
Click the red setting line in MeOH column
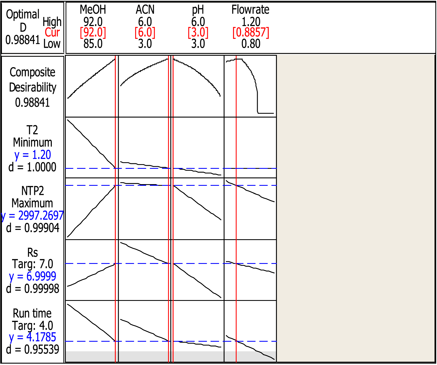(115, 208)
